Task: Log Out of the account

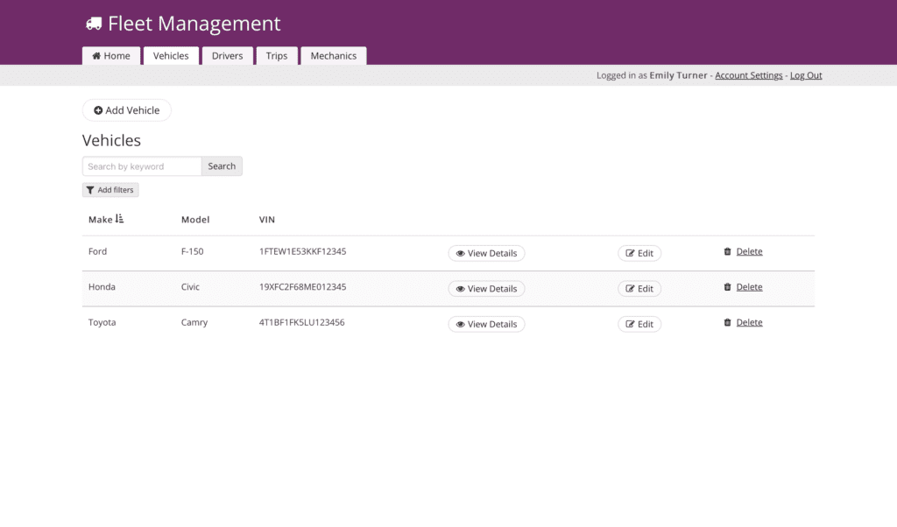Action: (806, 75)
